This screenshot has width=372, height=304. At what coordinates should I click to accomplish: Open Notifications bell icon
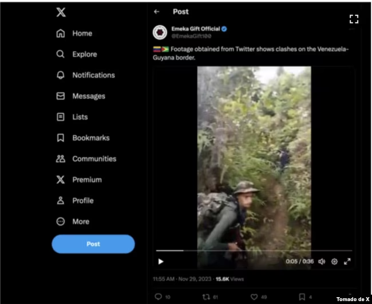click(x=61, y=75)
